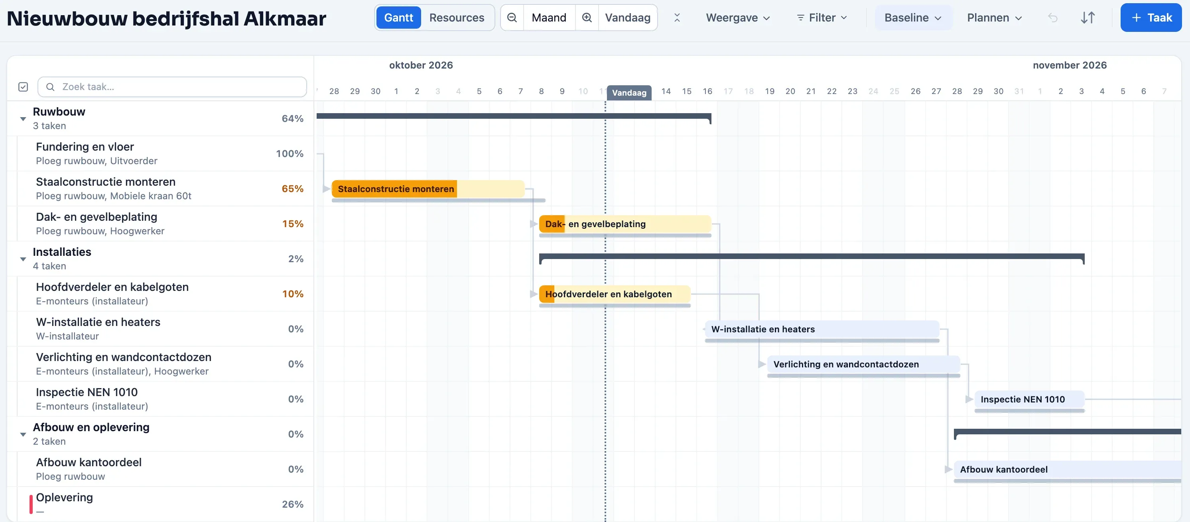Image resolution: width=1190 pixels, height=522 pixels.
Task: Click the zoom out magnifier icon
Action: point(512,18)
